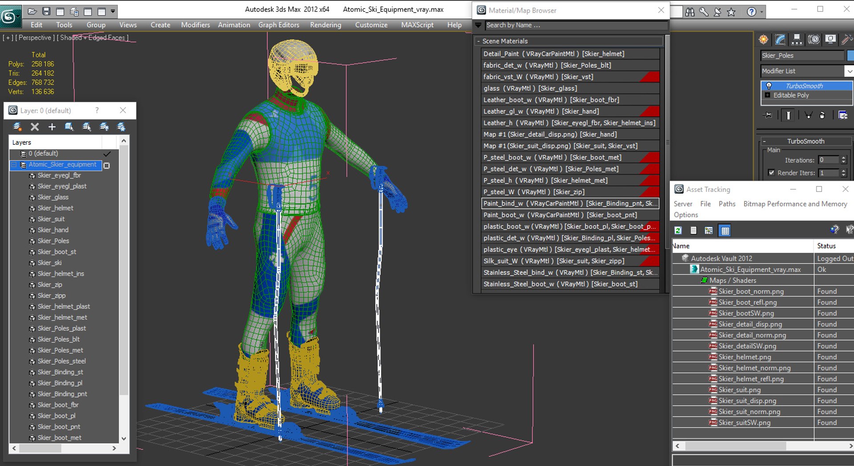Click the Add Selected Objects plus icon

[x=52, y=127]
